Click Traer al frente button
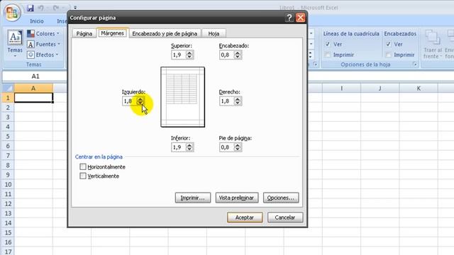The image size is (454, 255). [433, 44]
